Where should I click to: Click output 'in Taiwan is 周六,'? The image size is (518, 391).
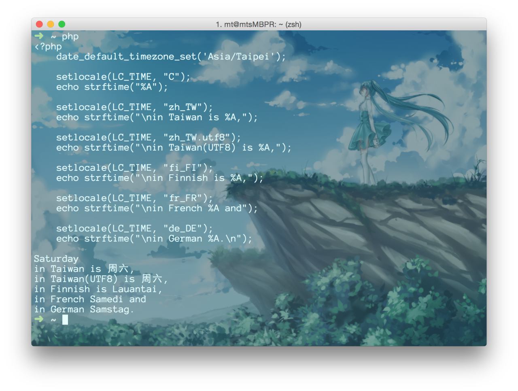pos(84,269)
